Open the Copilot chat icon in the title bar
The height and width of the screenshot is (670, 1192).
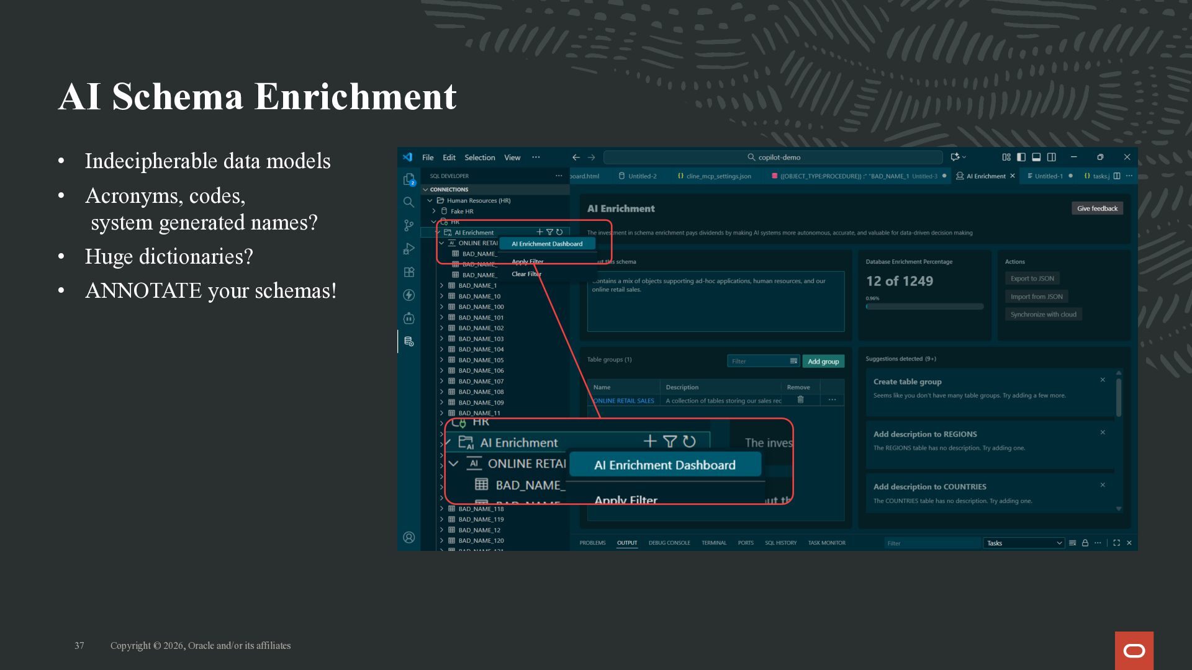point(955,157)
